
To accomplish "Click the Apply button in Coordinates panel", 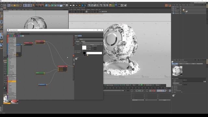I will pos(164,100).
